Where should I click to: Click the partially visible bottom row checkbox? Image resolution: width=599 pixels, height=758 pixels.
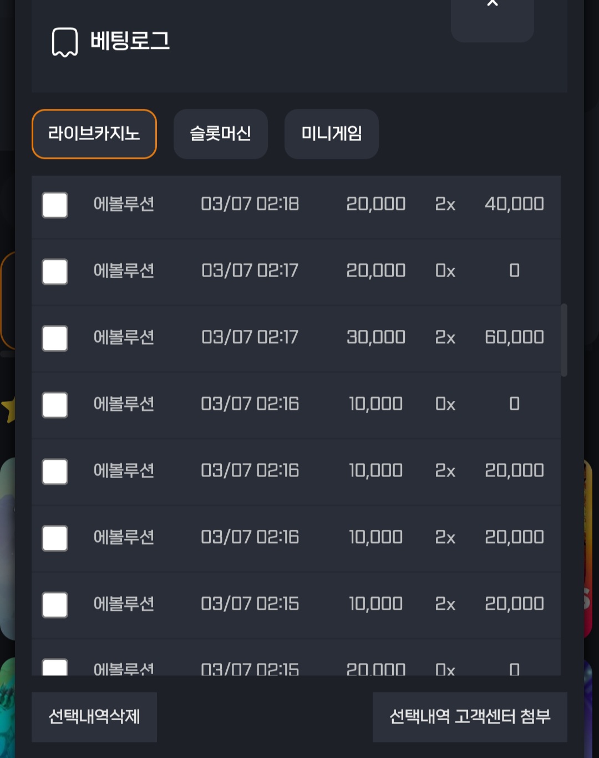[x=55, y=667]
